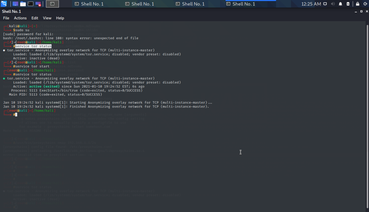Click the battery power manager icon
369x212 pixels.
348,4
